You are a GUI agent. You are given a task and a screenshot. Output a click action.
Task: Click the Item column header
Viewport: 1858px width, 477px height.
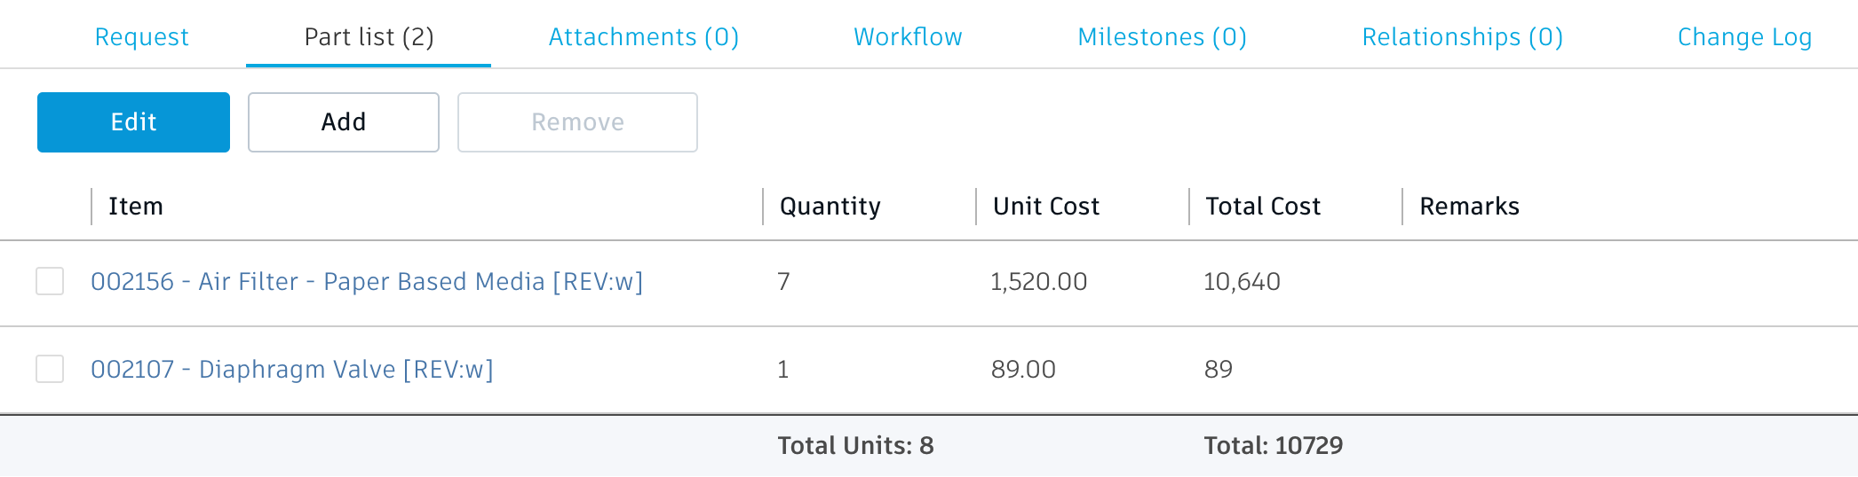point(136,207)
